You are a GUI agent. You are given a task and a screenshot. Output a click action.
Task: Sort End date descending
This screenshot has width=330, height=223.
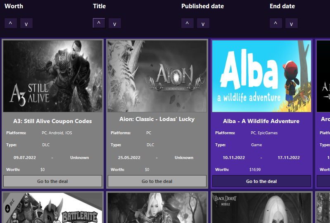click(x=291, y=24)
